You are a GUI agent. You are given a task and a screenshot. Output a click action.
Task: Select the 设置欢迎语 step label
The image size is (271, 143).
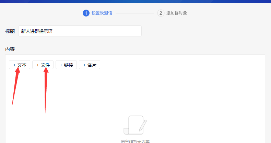[102, 13]
